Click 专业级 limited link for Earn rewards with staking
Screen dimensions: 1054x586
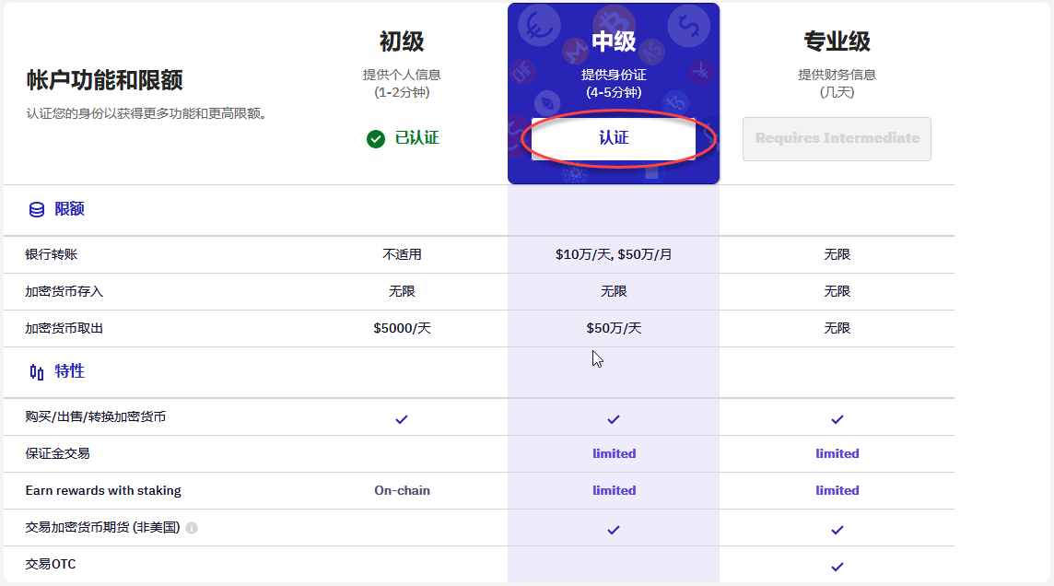point(837,490)
